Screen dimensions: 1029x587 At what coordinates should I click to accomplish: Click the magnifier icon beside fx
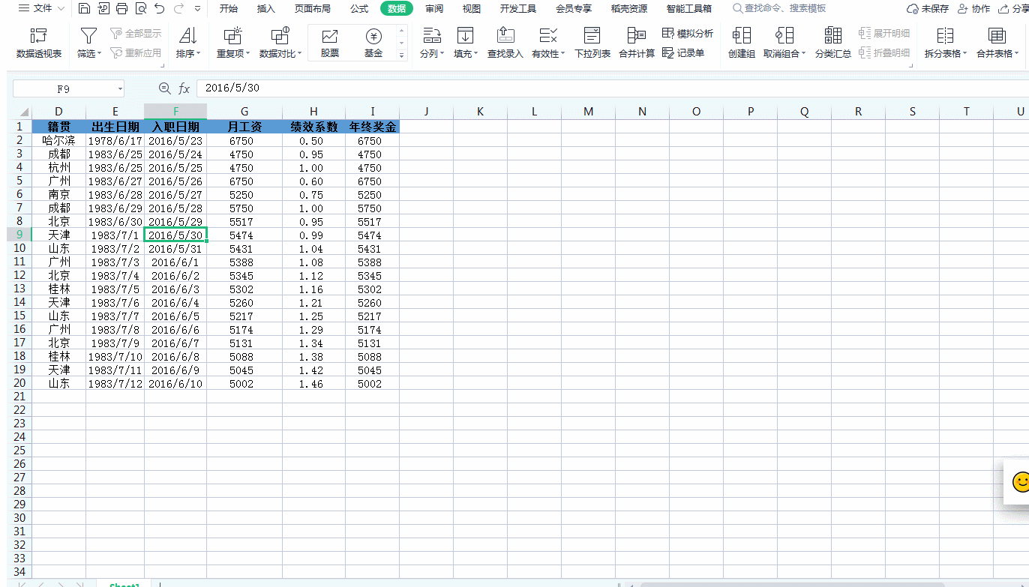[x=165, y=88]
